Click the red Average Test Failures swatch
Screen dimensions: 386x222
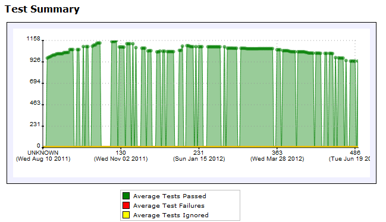click(126, 205)
